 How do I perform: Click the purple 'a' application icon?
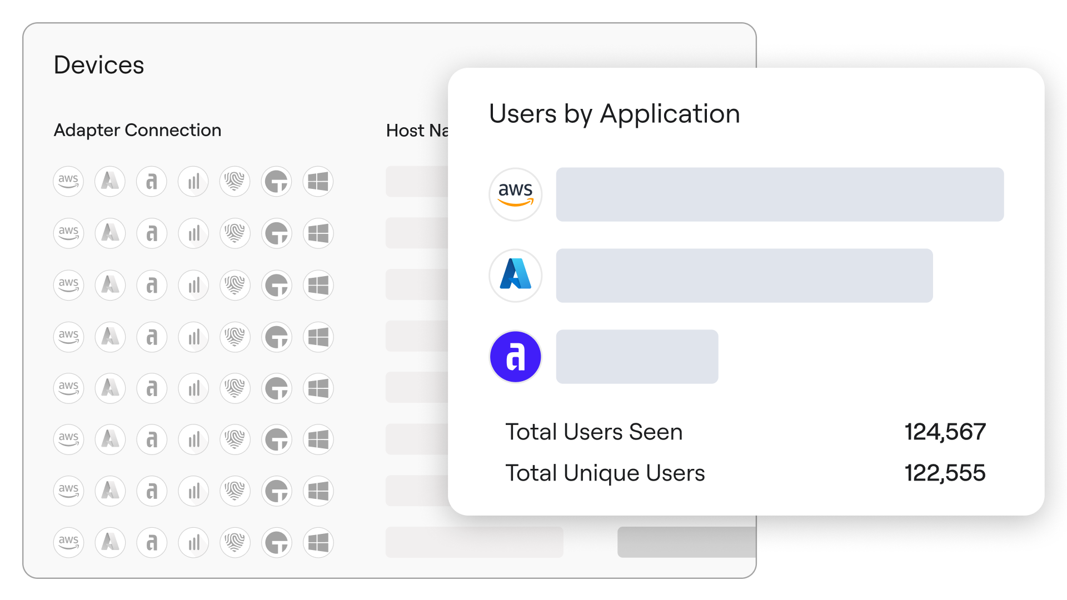pyautogui.click(x=515, y=357)
